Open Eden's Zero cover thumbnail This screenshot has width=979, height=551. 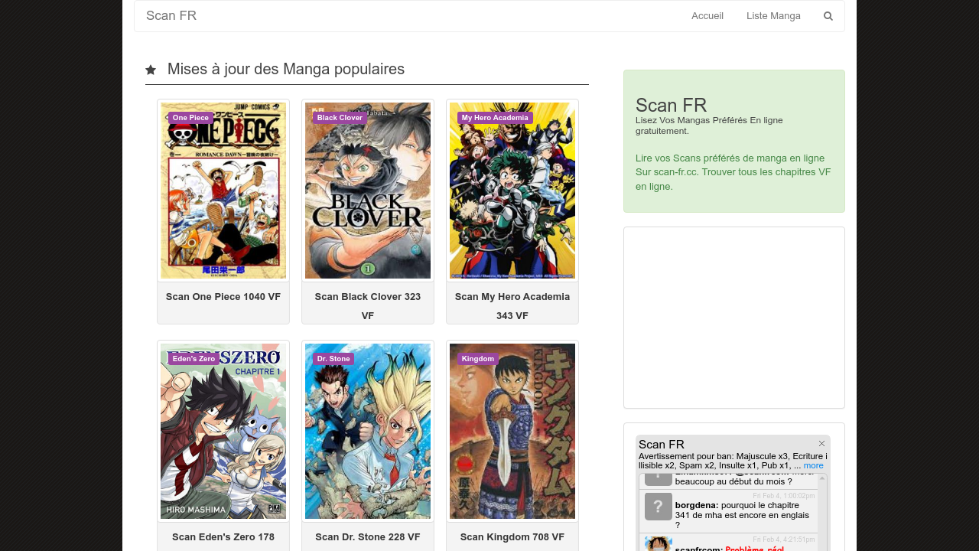point(223,432)
